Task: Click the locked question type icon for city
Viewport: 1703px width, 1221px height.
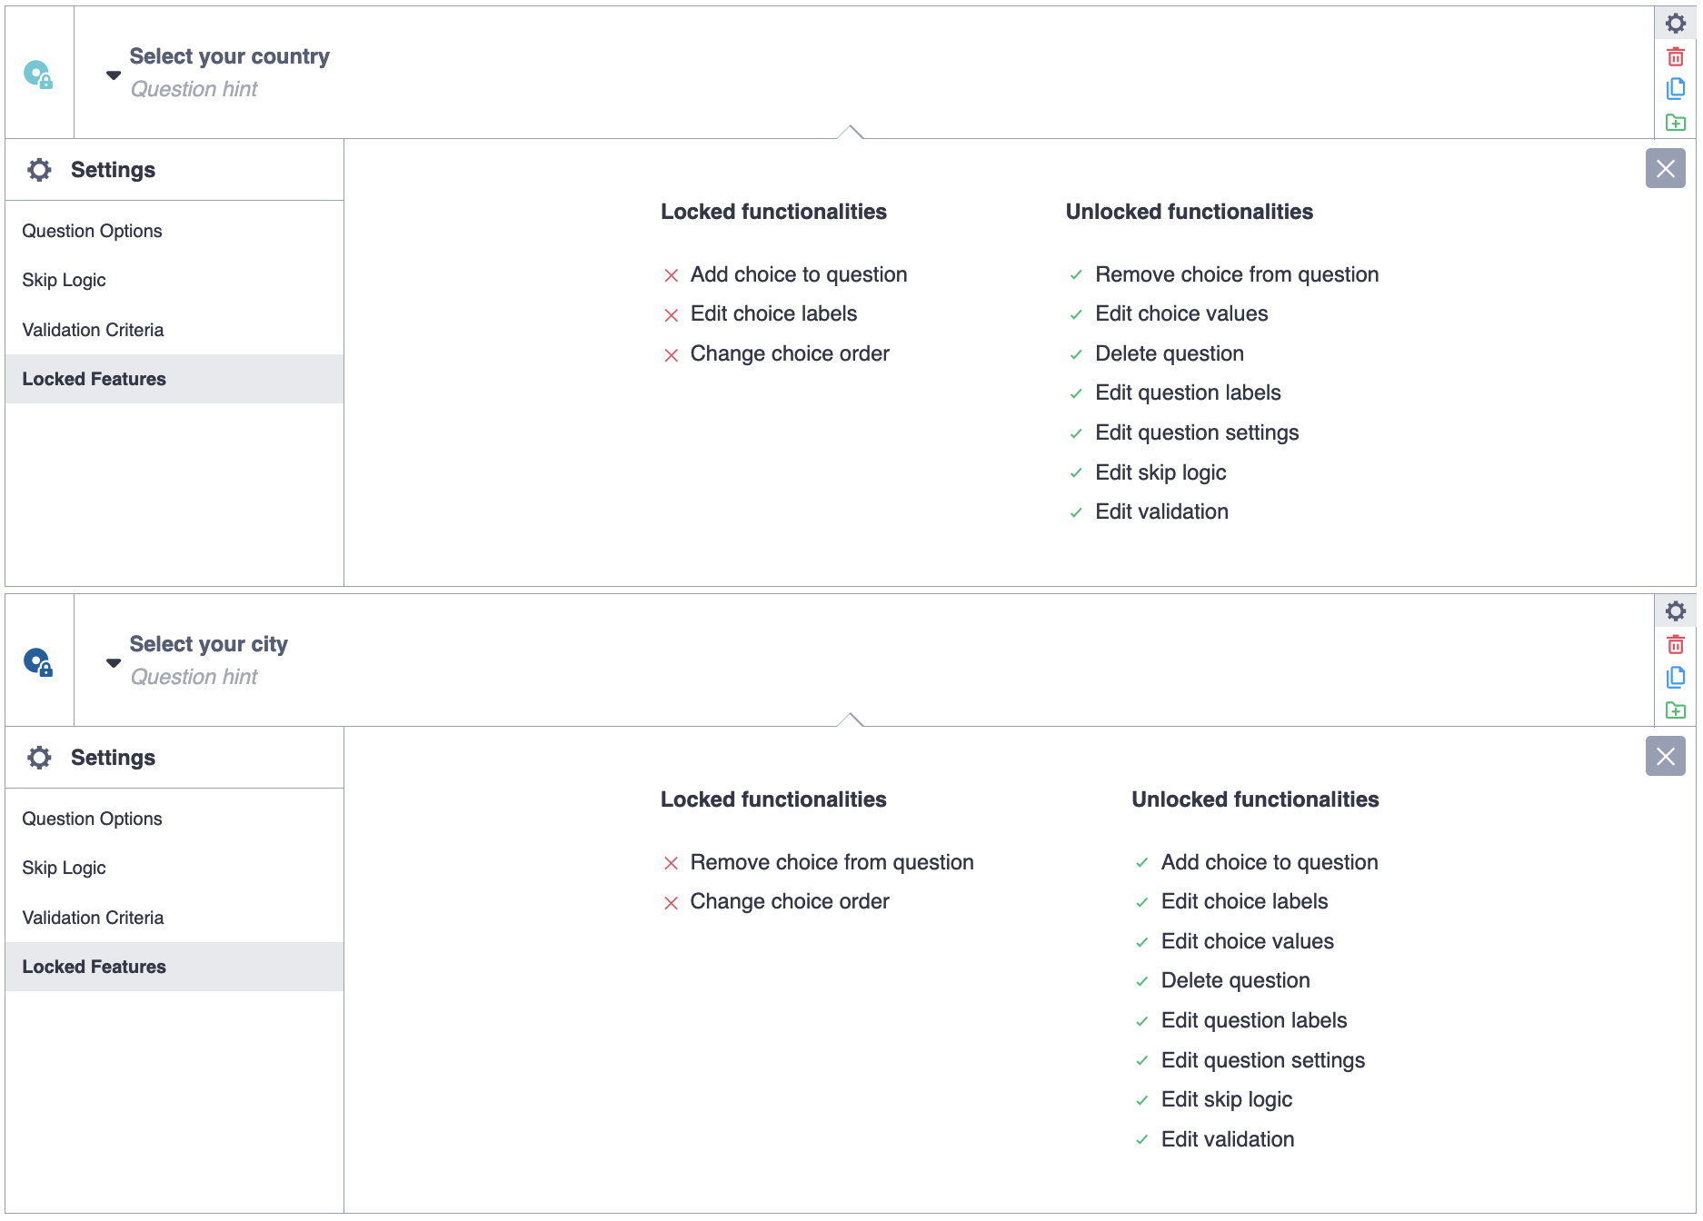Action: tap(38, 661)
